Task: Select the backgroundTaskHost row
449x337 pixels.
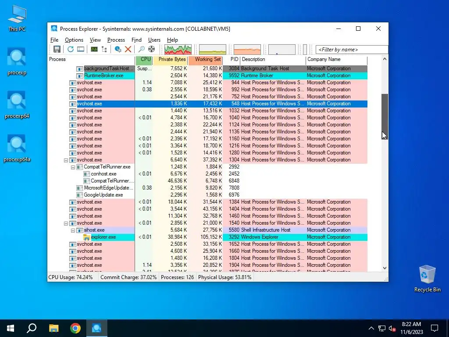Action: (207, 69)
